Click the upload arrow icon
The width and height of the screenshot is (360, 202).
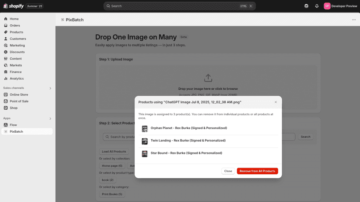[x=208, y=78]
